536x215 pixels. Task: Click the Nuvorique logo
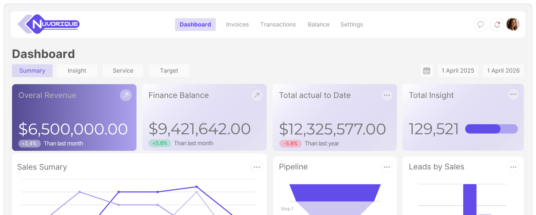pos(49,24)
